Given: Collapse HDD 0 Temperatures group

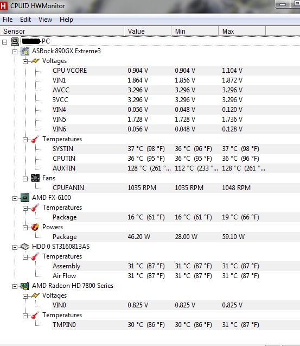Looking at the screenshot, I should (x=25, y=257).
